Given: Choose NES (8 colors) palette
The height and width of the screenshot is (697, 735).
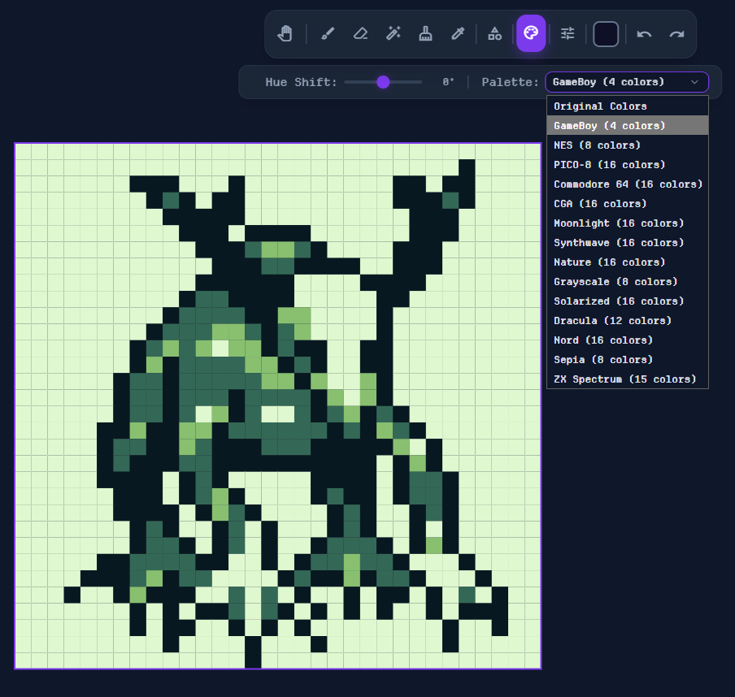Looking at the screenshot, I should (x=627, y=145).
